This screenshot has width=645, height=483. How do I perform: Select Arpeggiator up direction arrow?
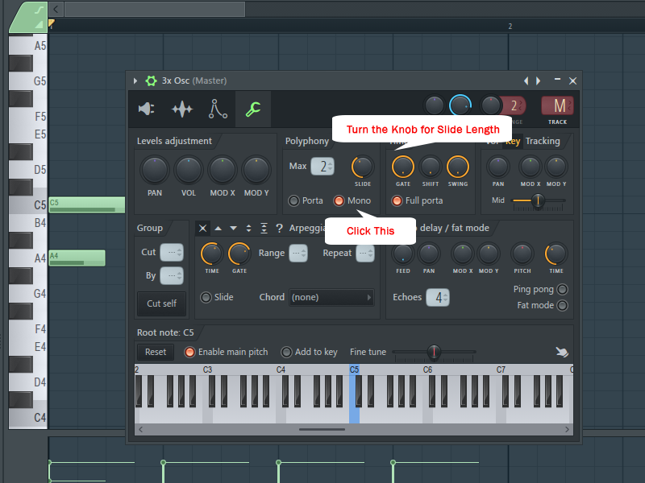[x=218, y=229]
